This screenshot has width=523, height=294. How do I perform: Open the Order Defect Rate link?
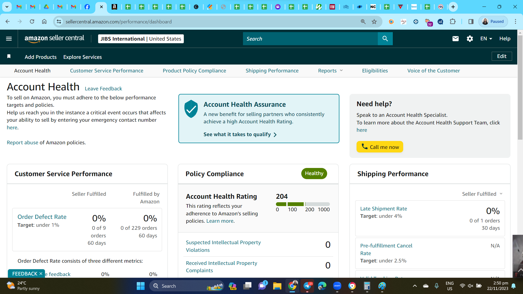(42, 217)
